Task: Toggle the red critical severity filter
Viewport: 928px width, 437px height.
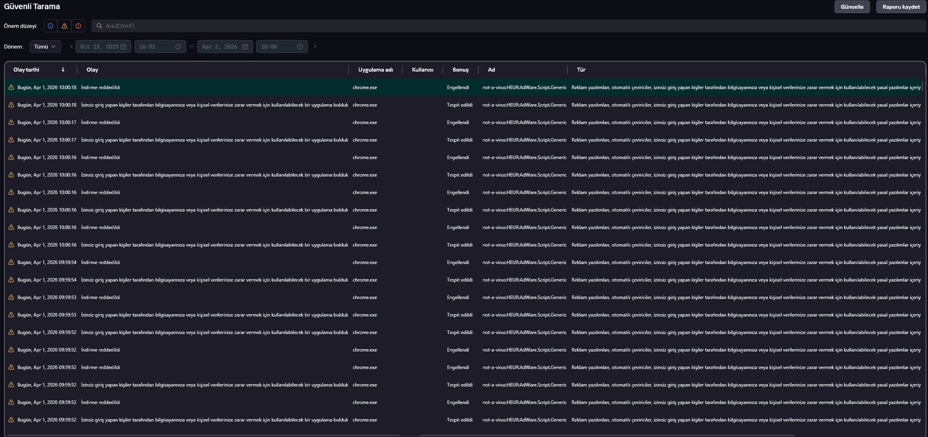Action: coord(78,26)
